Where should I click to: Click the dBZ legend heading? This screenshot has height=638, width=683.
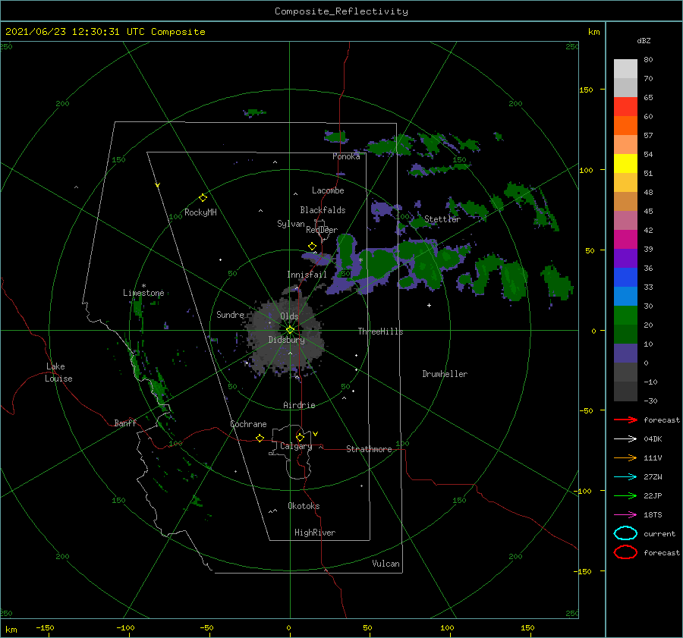coord(644,41)
